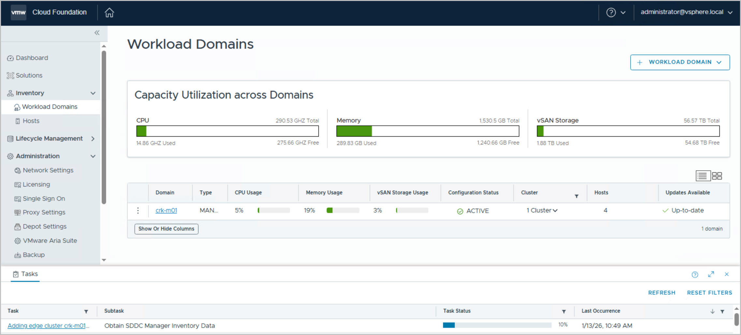Expand the Tasks panel to full size

[x=711, y=274]
